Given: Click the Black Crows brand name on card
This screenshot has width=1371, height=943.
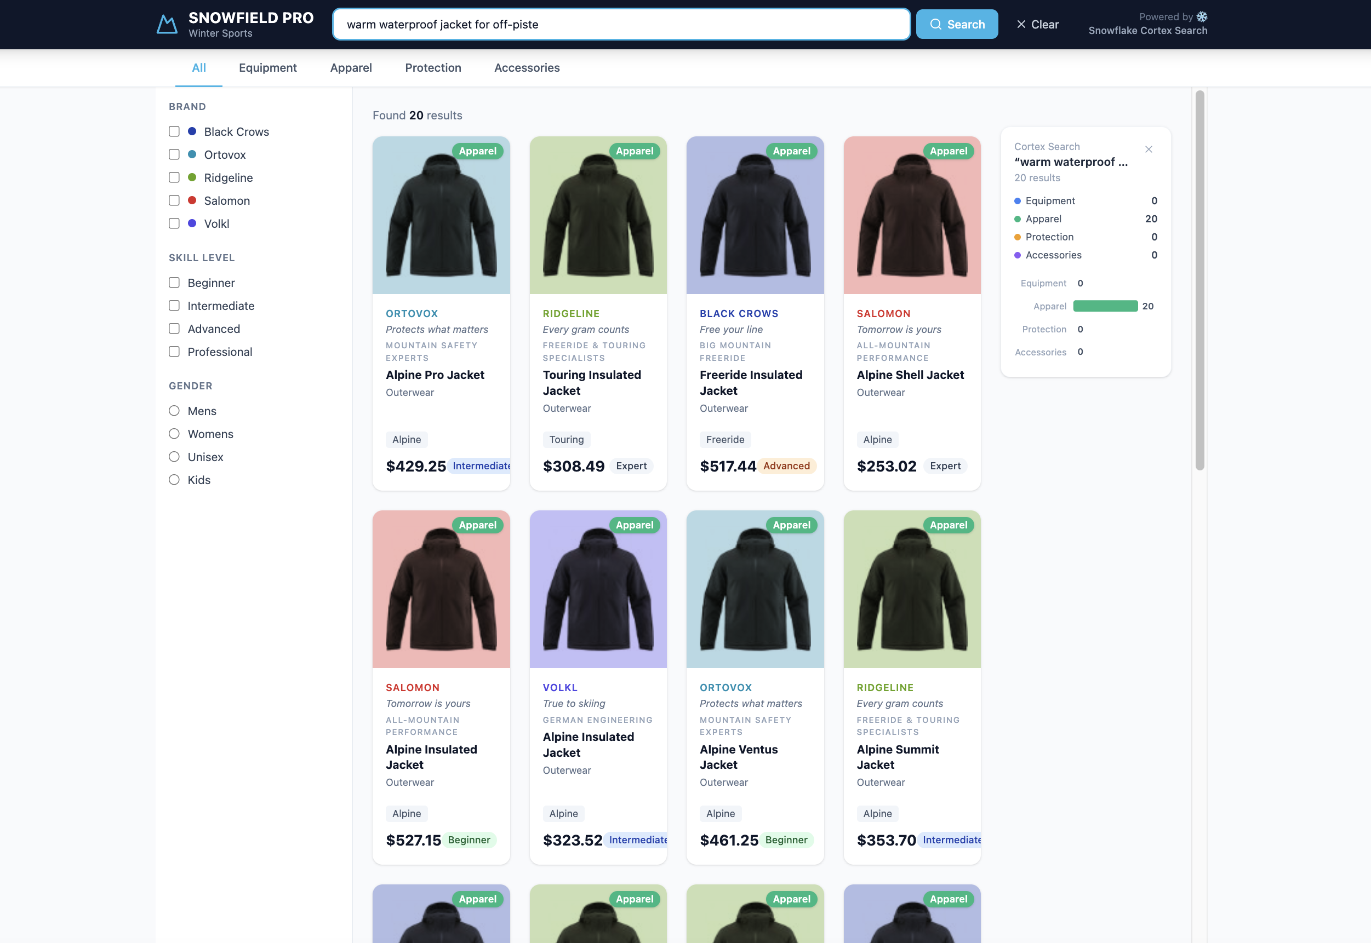Looking at the screenshot, I should pyautogui.click(x=739, y=314).
